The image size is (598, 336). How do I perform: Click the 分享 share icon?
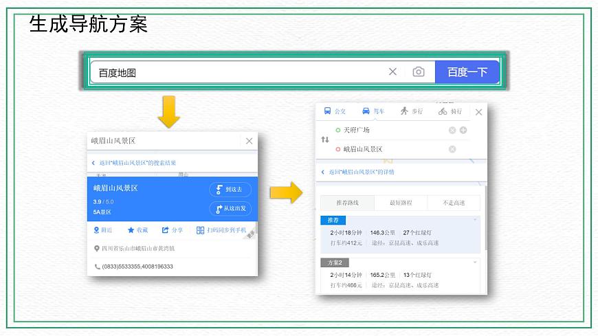click(173, 230)
